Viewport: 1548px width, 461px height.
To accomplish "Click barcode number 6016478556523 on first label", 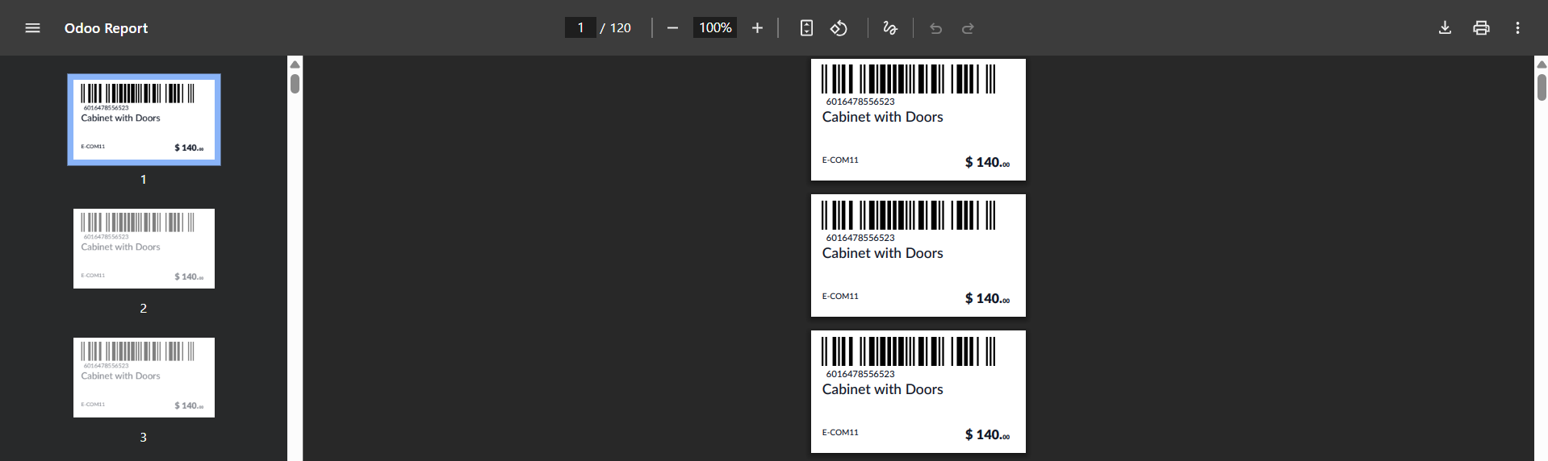I will point(860,102).
